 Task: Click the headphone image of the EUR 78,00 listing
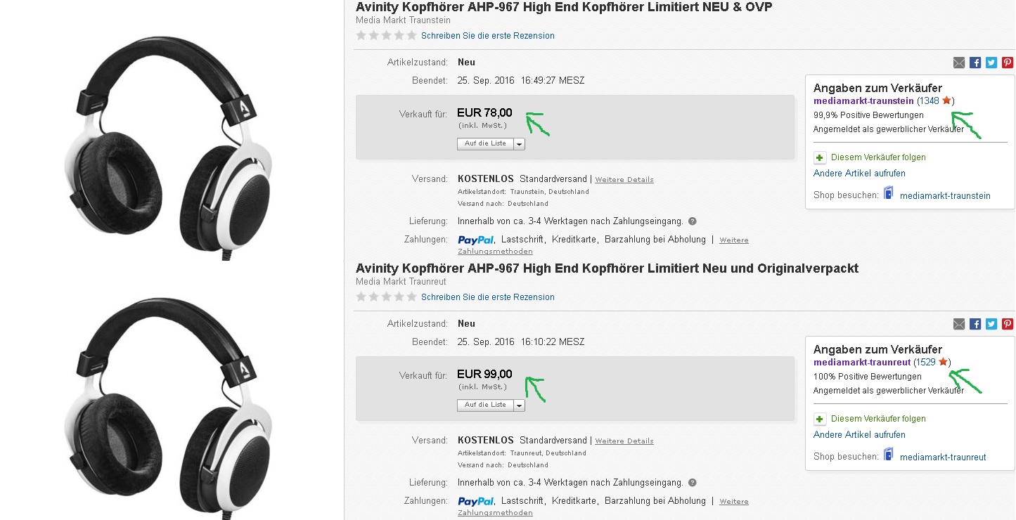[167, 148]
